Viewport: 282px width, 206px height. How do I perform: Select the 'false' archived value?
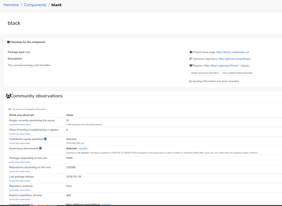coord(69,186)
